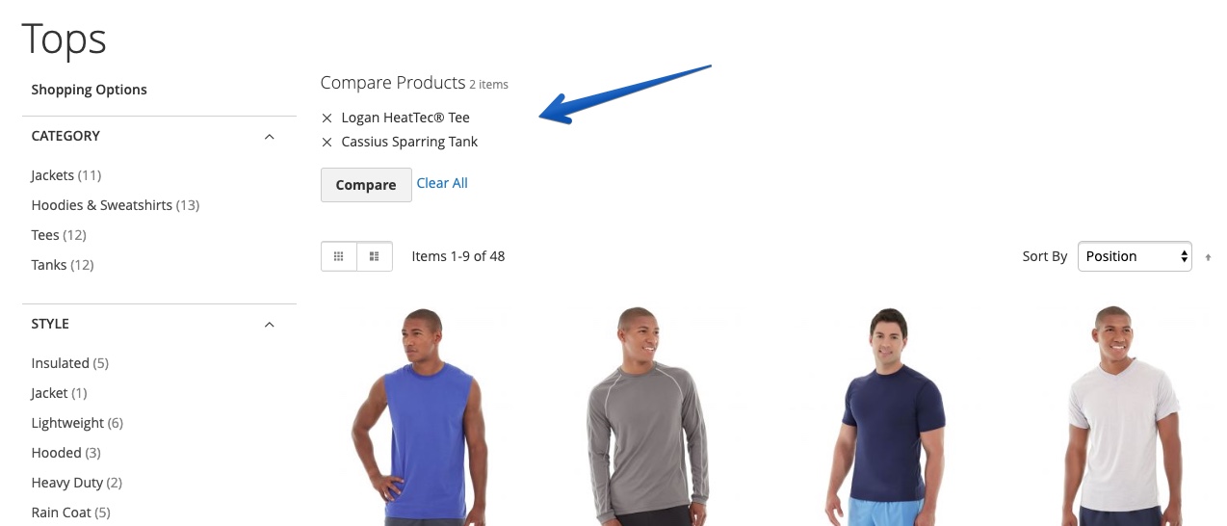Image resolution: width=1227 pixels, height=526 pixels.
Task: Remove Logan HeatTec Tee from comparison
Action: pyautogui.click(x=326, y=118)
